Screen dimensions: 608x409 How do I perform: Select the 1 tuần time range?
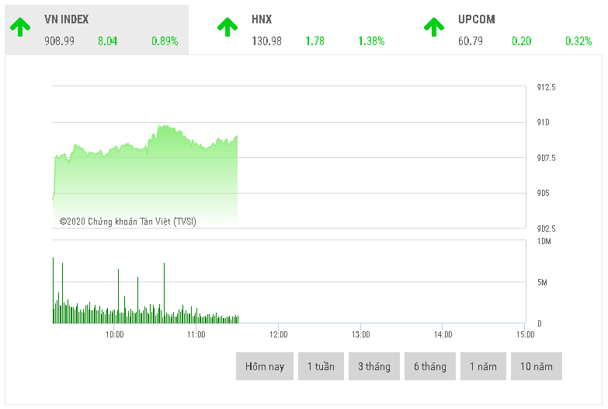click(x=321, y=366)
